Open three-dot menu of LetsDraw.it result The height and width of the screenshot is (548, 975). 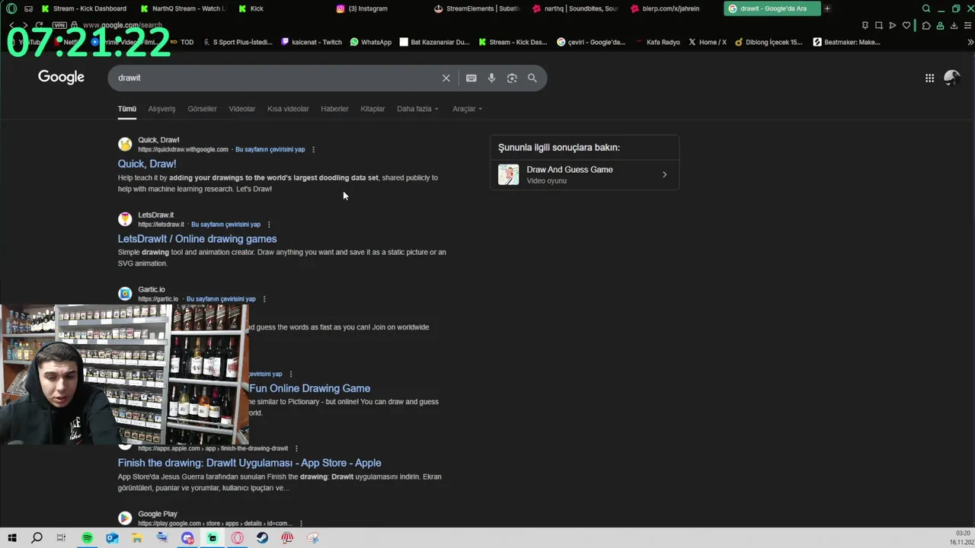point(269,225)
